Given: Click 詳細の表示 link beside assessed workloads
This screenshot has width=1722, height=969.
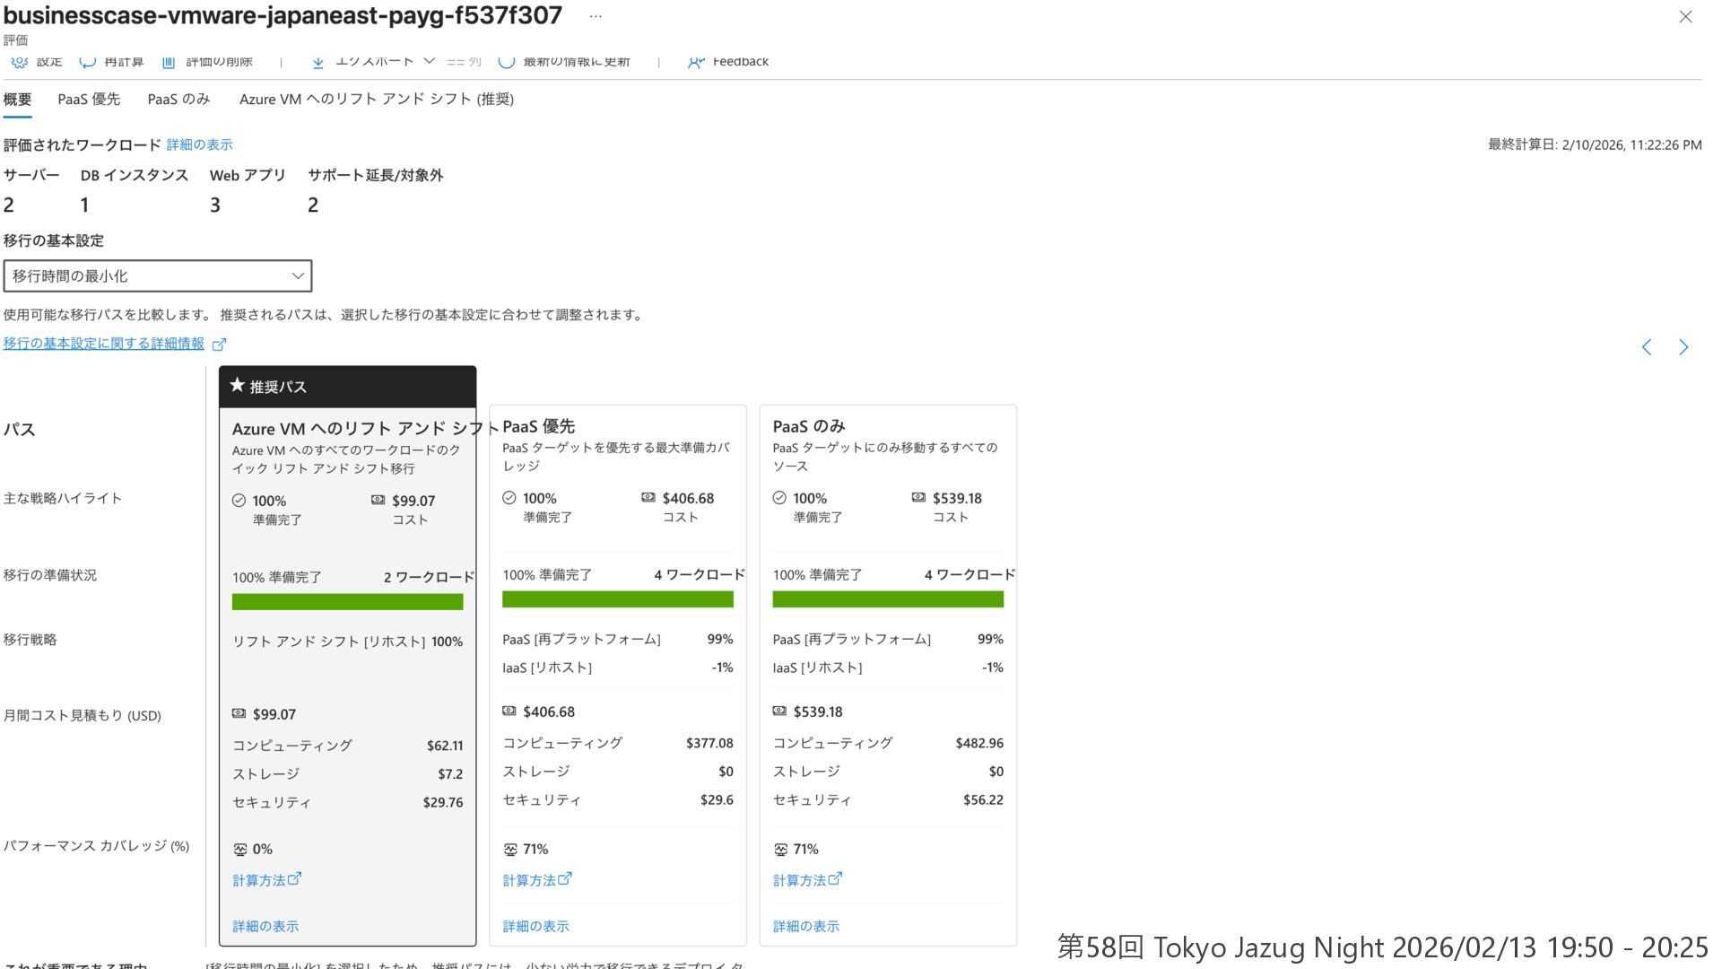Looking at the screenshot, I should pos(199,144).
